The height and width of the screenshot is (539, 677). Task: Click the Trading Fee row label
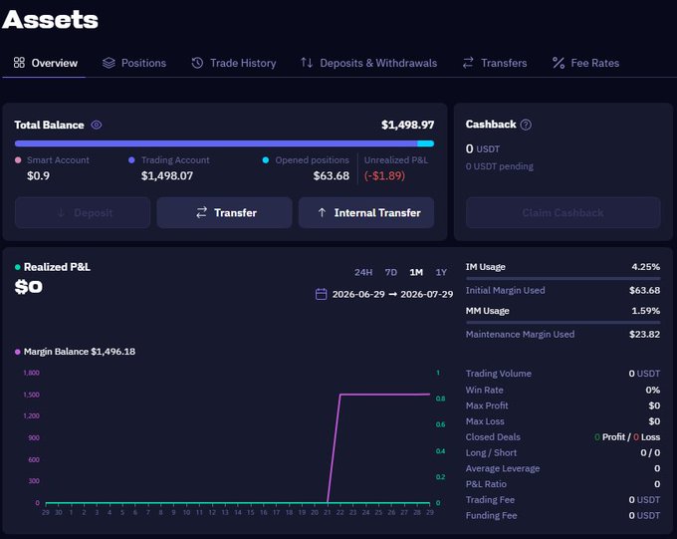490,500
